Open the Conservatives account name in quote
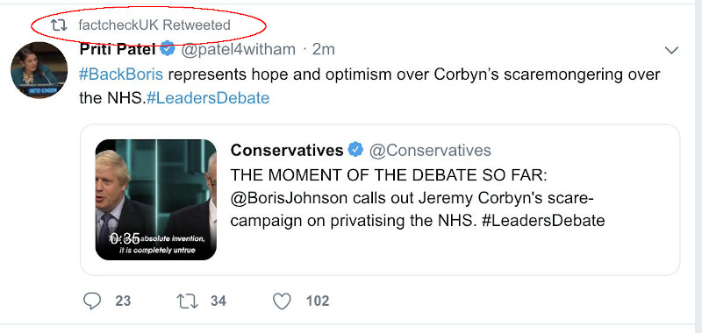The image size is (702, 333). (287, 151)
